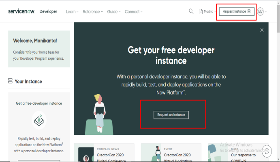
Task: Expand the Connect menu
Action: 134,12
